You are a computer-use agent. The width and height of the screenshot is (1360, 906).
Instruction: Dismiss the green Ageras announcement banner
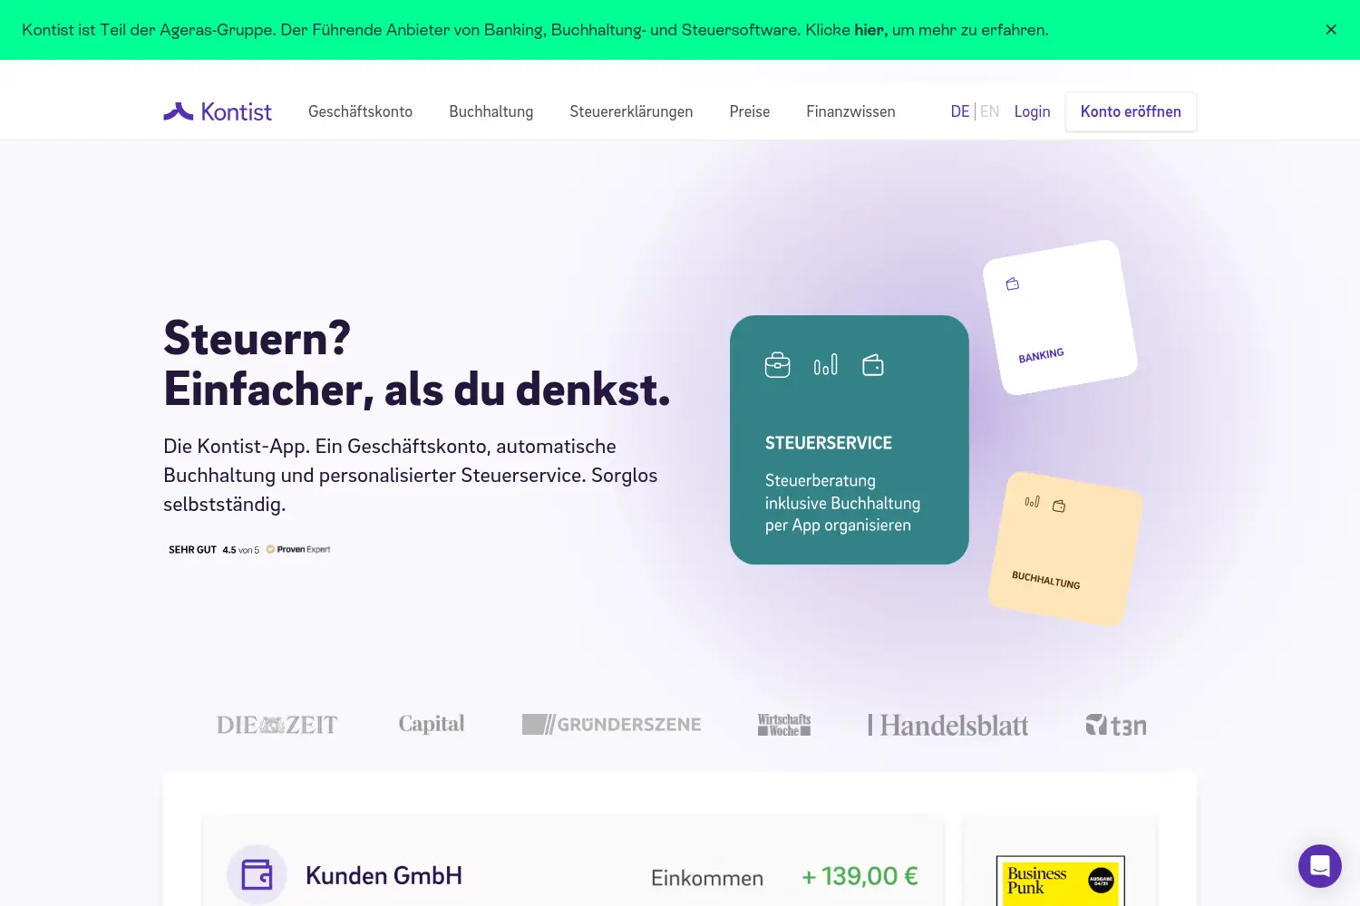pos(1331,30)
